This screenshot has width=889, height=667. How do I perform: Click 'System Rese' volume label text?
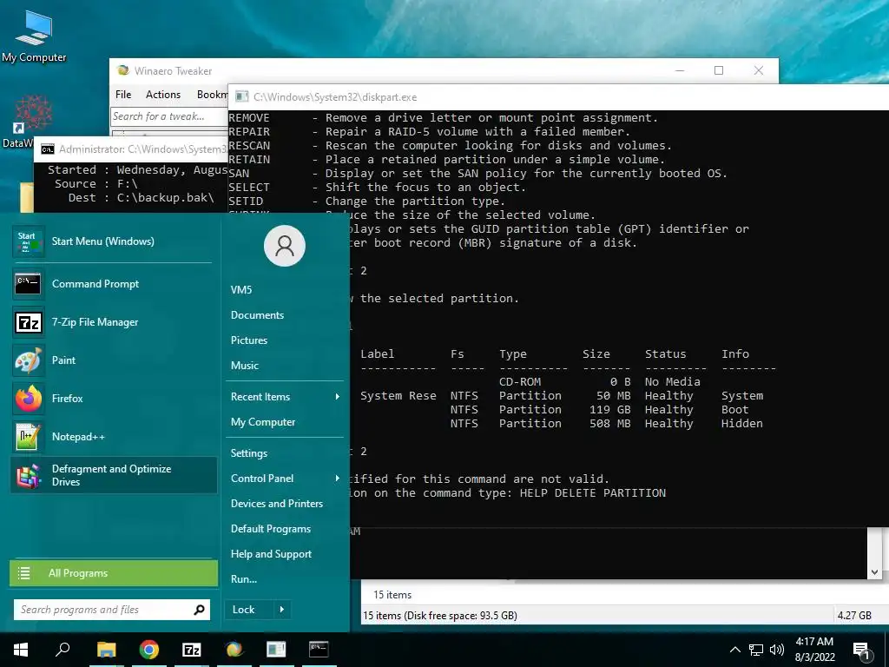[x=398, y=396]
